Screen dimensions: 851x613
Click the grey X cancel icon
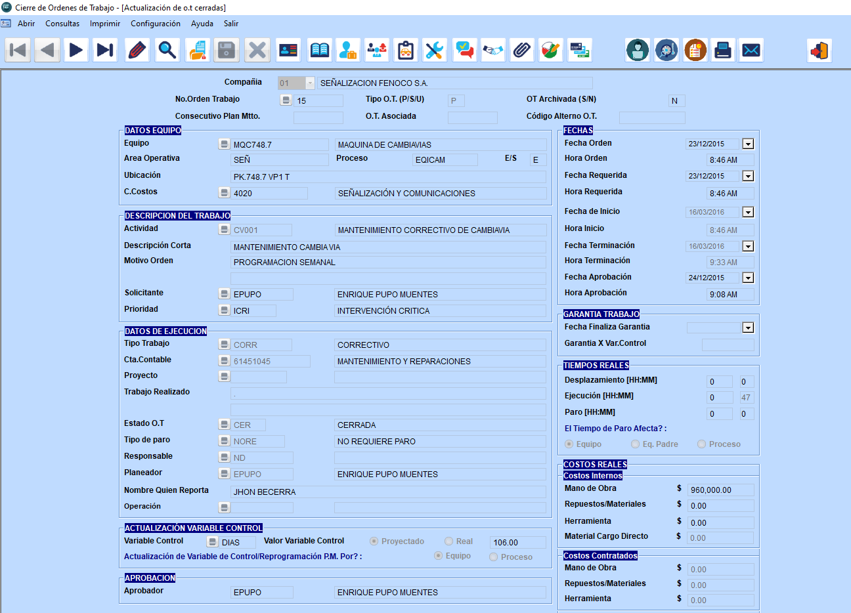(257, 50)
